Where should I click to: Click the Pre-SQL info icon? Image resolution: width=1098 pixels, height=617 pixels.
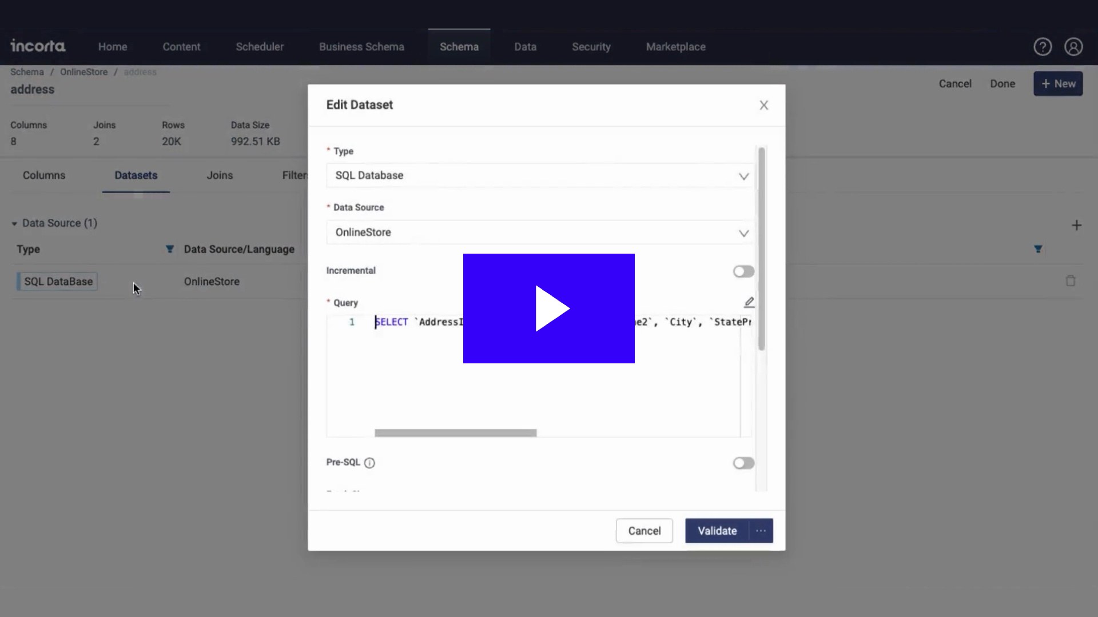(369, 463)
